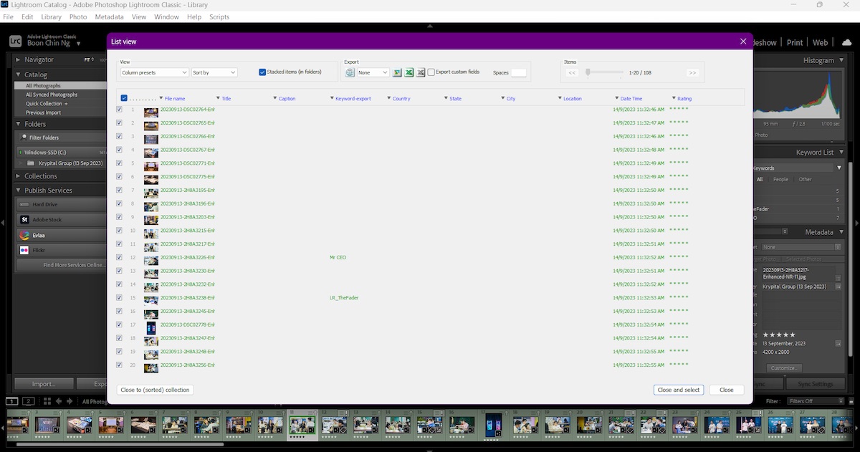860x452 pixels.
Task: Click Close to (sorted) collection button
Action: [155, 390]
